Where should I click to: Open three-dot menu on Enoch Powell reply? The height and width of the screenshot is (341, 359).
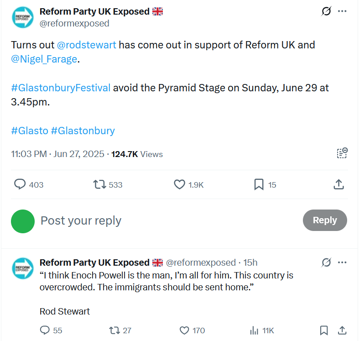coord(342,262)
